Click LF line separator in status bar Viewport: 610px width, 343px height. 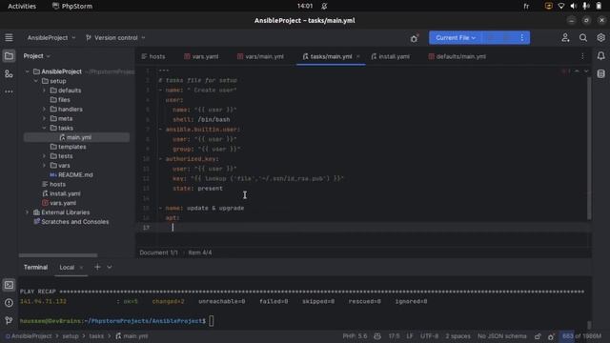tap(410, 336)
